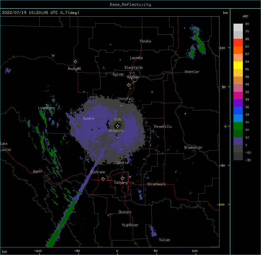Click the Innisfail city label
The width and height of the screenshot is (261, 255).
pyautogui.click(x=126, y=99)
